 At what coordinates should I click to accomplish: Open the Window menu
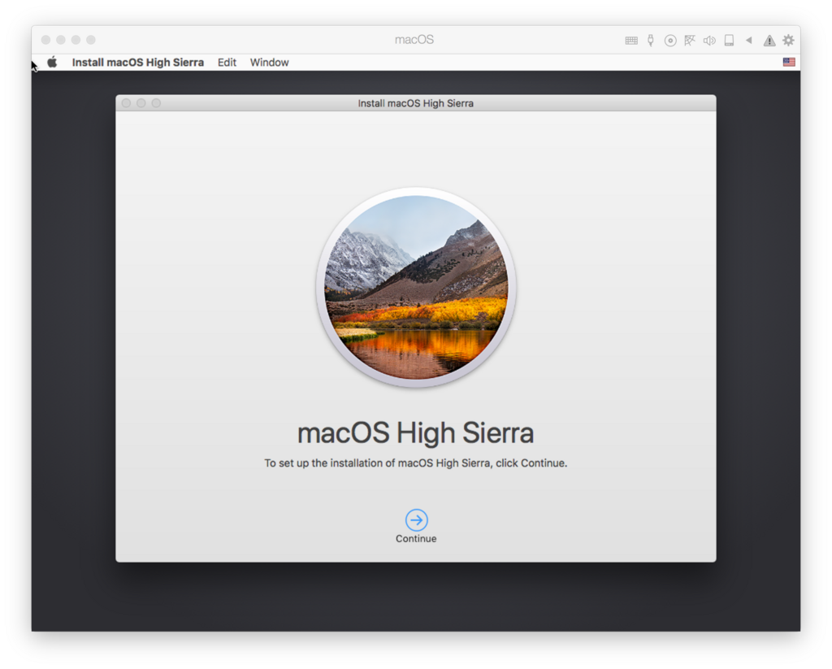tap(270, 62)
